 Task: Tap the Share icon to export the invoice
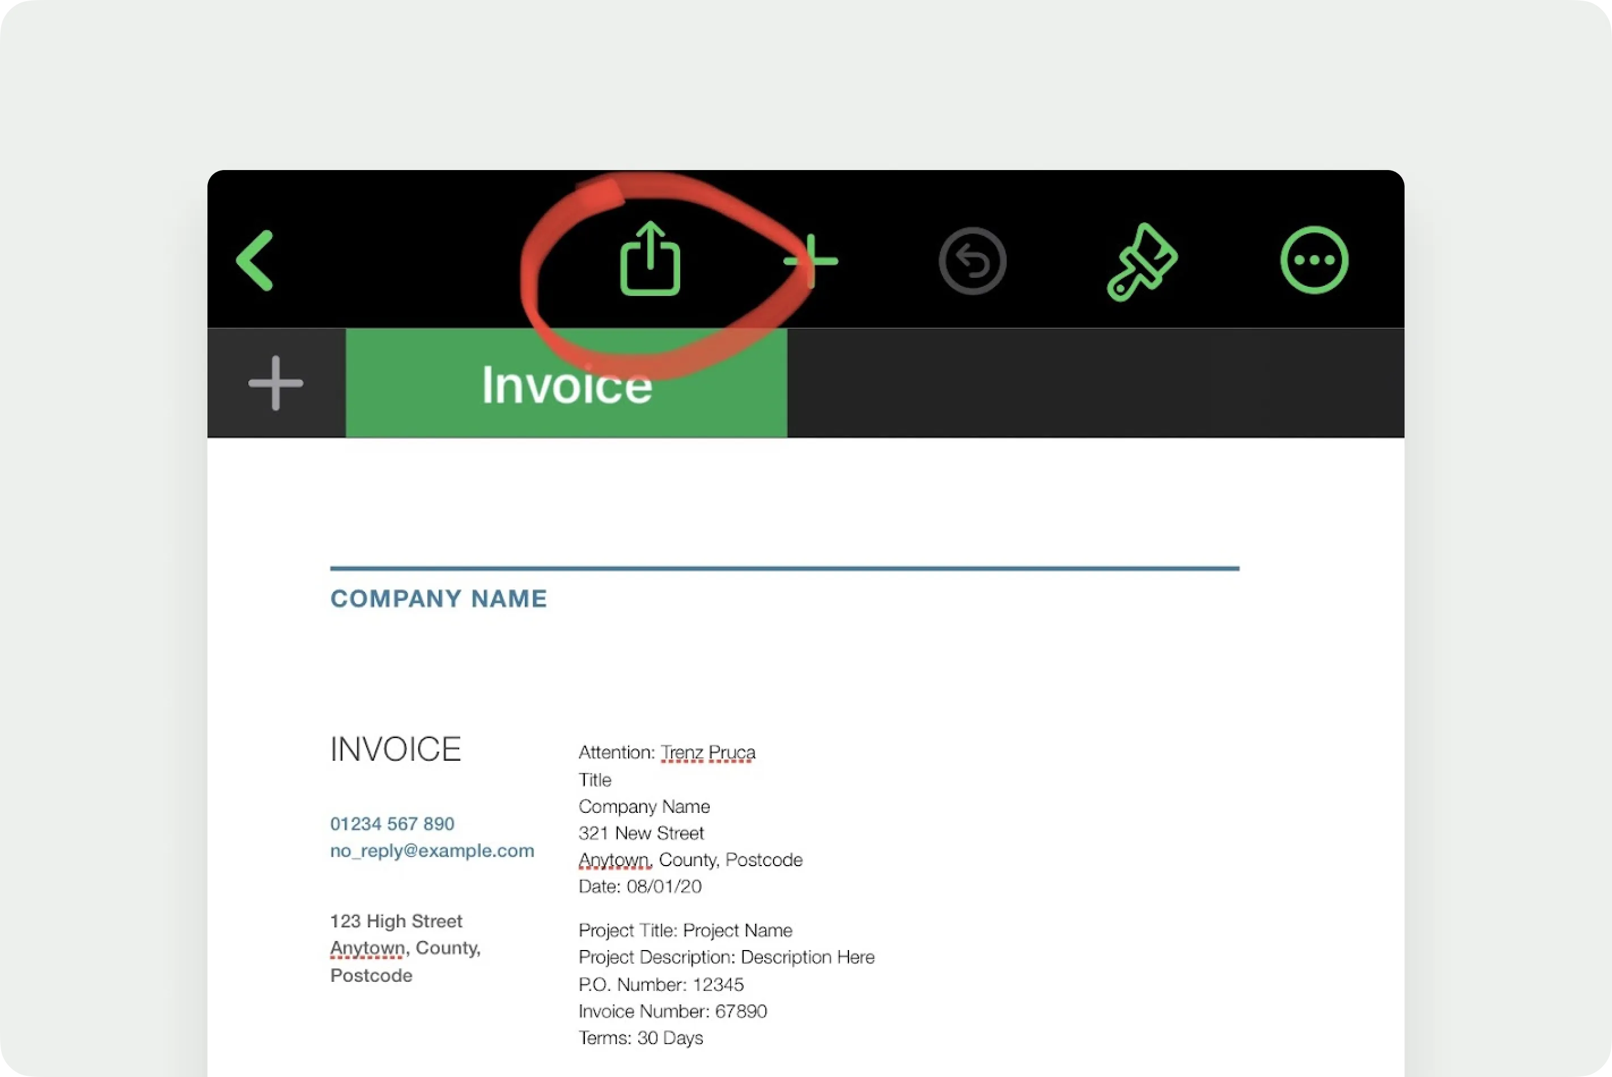click(651, 261)
